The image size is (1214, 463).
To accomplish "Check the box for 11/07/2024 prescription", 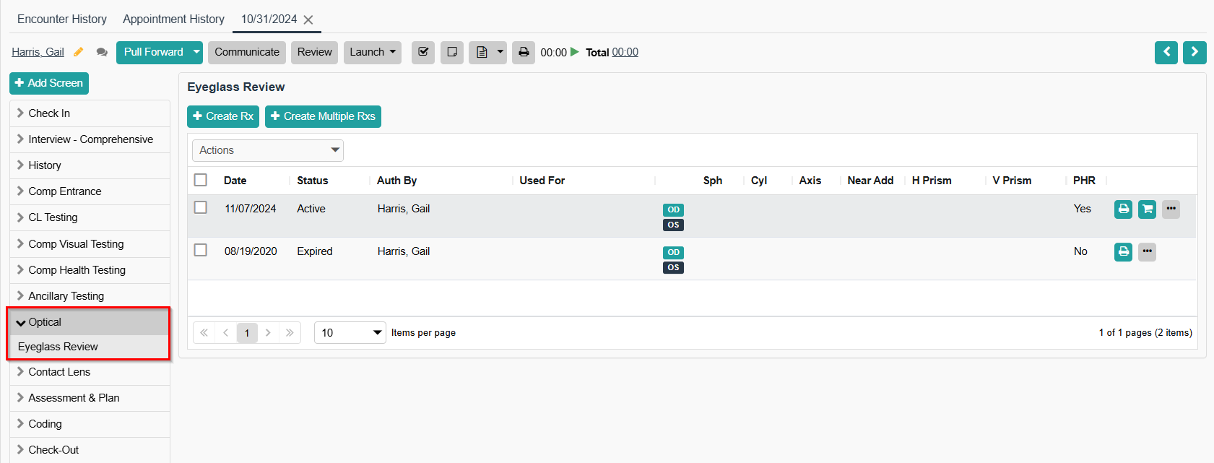I will (201, 208).
